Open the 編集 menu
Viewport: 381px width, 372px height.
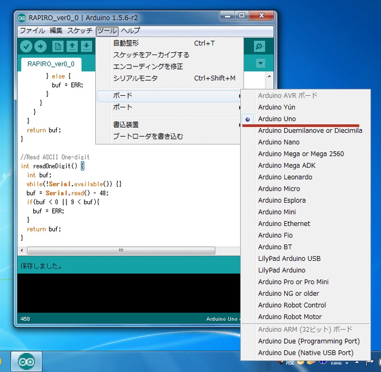click(x=56, y=31)
